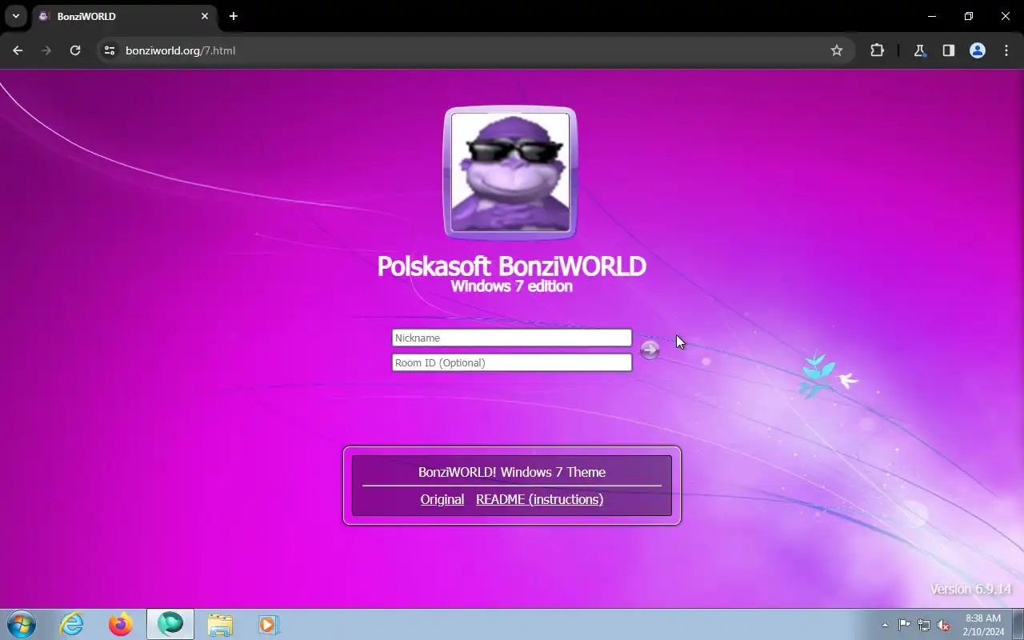This screenshot has width=1024, height=640.
Task: Click the Bonzi avatar picture
Action: click(510, 172)
